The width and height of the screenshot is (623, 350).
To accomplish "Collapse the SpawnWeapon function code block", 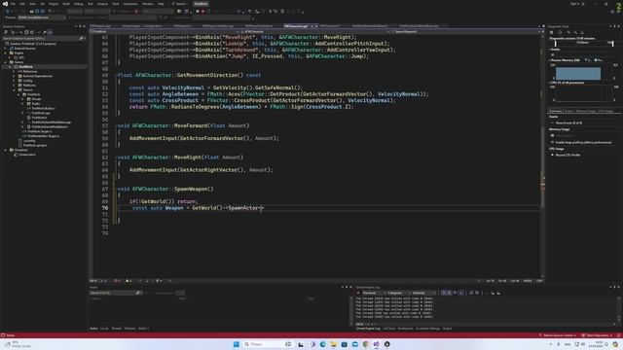I will tap(116, 189).
